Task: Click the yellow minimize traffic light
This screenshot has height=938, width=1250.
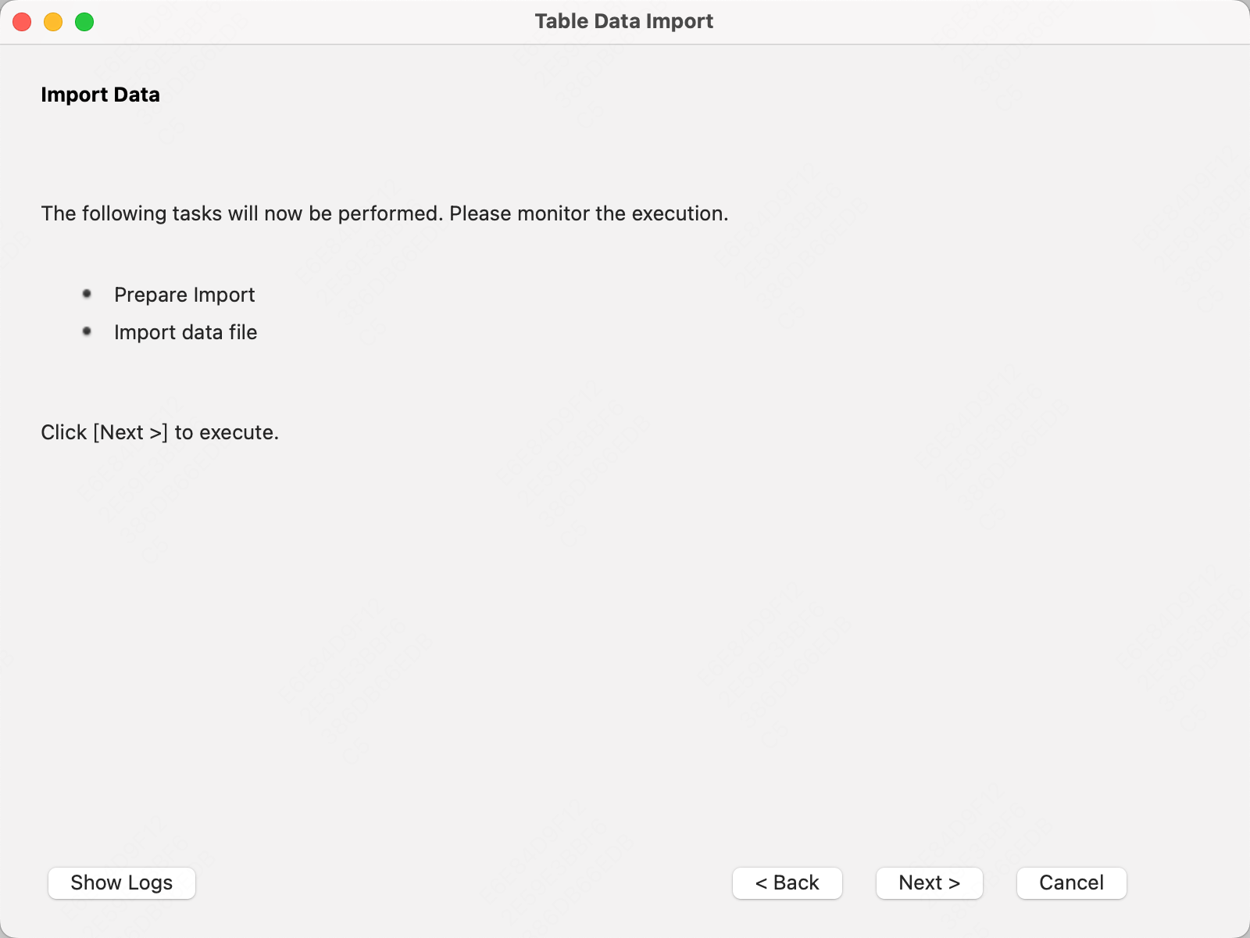Action: [53, 22]
